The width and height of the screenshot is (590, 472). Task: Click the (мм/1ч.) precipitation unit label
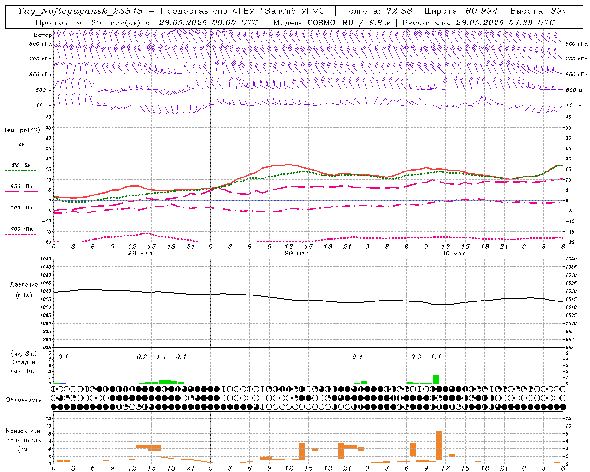tap(24, 371)
